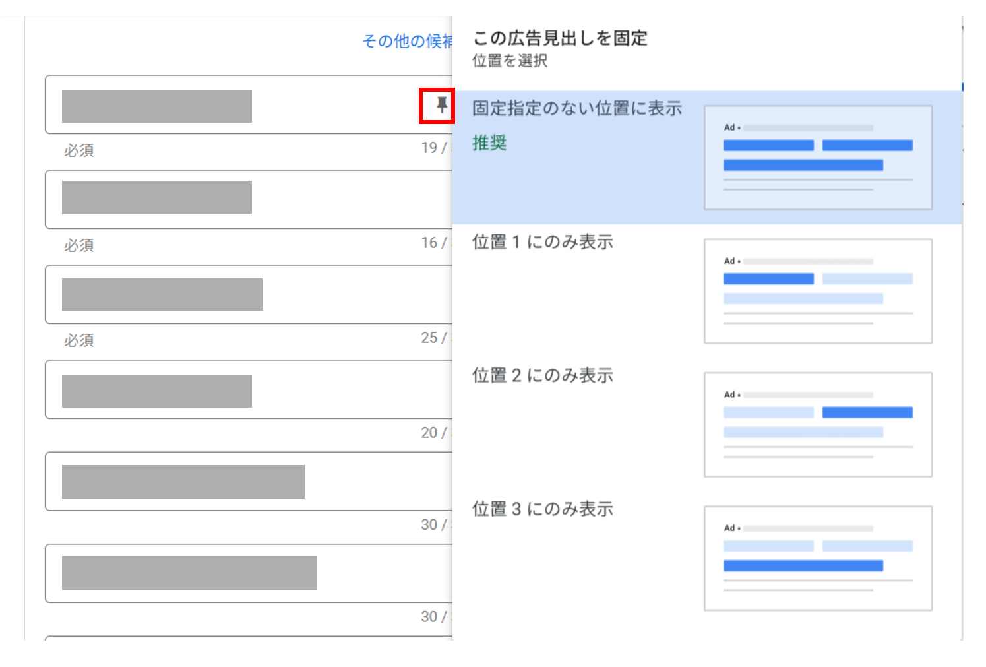Select 固定指定のない位置に表示 option
This screenshot has height=667, width=986.
pos(577,108)
